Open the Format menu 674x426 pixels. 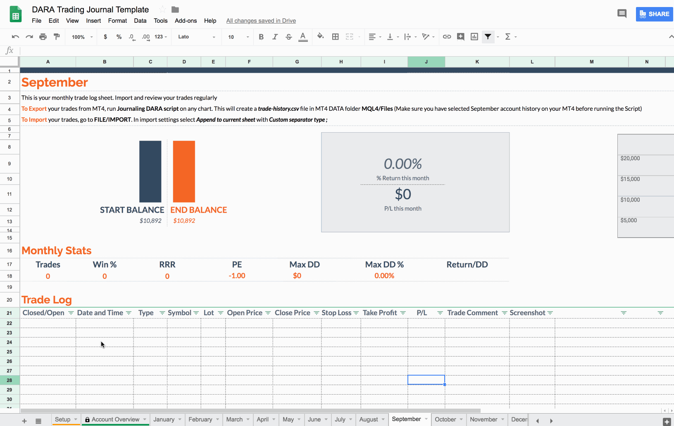tap(117, 21)
